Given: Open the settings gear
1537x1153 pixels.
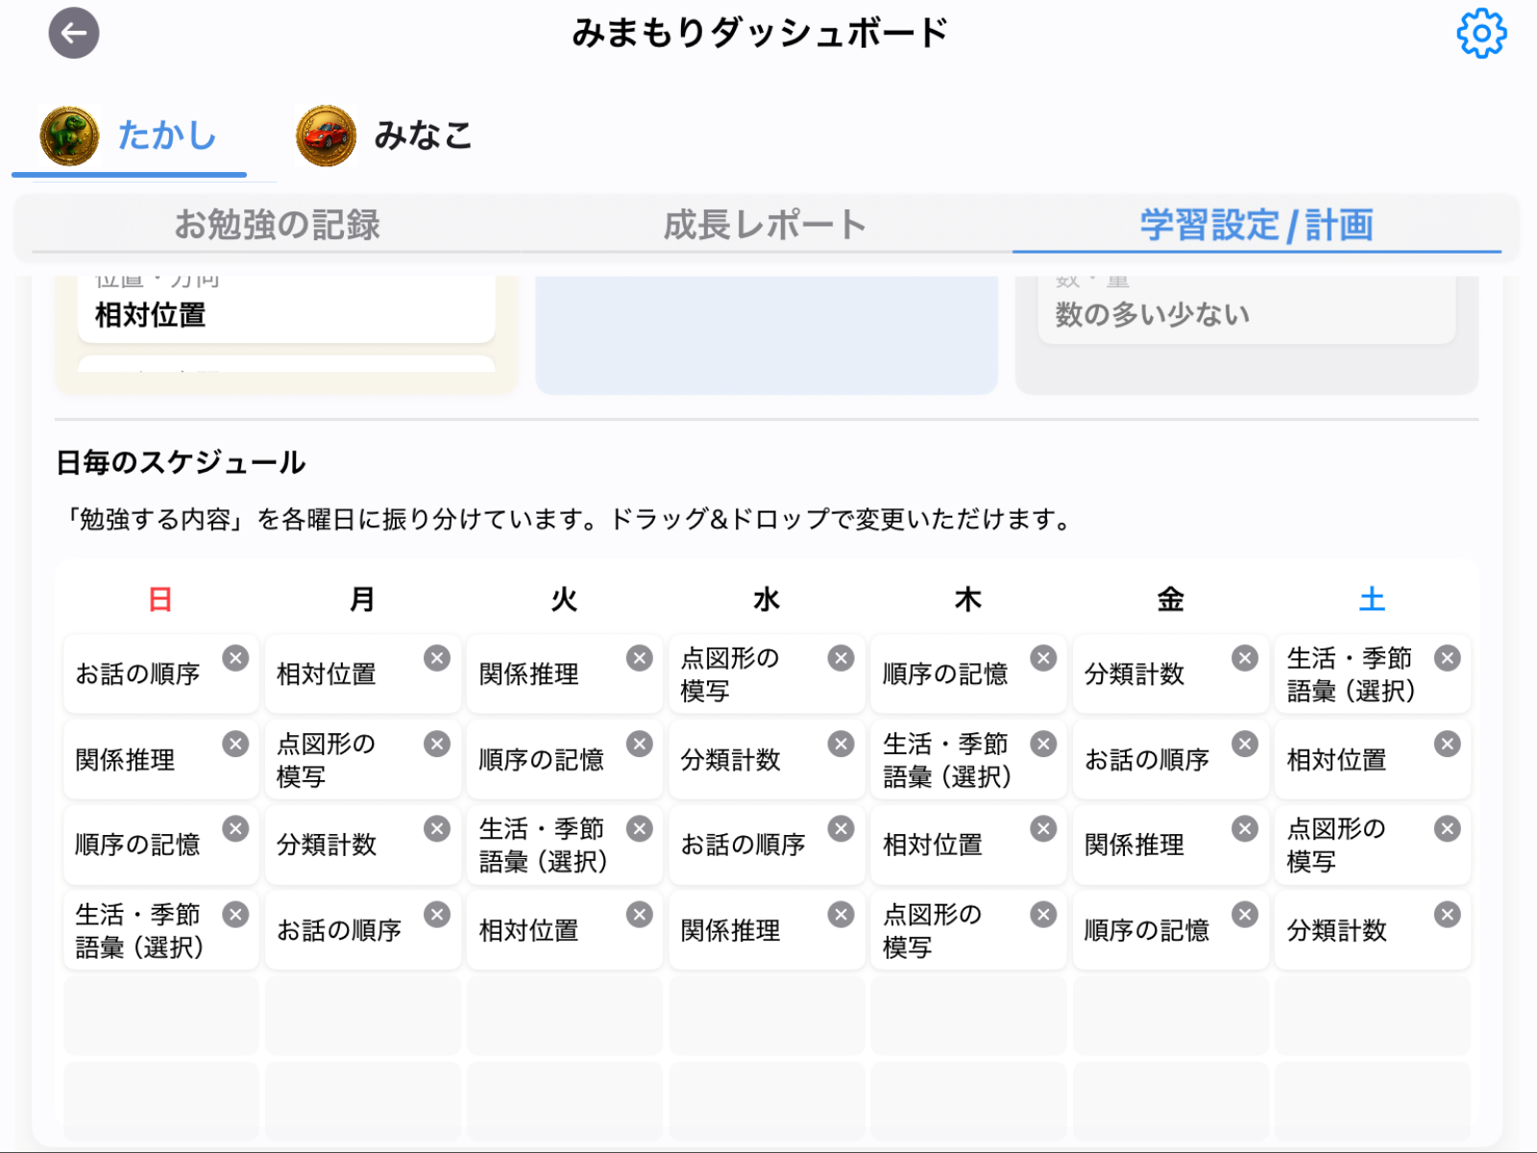Looking at the screenshot, I should click(x=1480, y=33).
